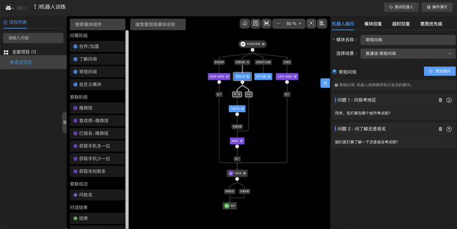The width and height of the screenshot is (457, 229).
Task: Click the blue 合作/加盟 node on canvas
Action: 263,77
